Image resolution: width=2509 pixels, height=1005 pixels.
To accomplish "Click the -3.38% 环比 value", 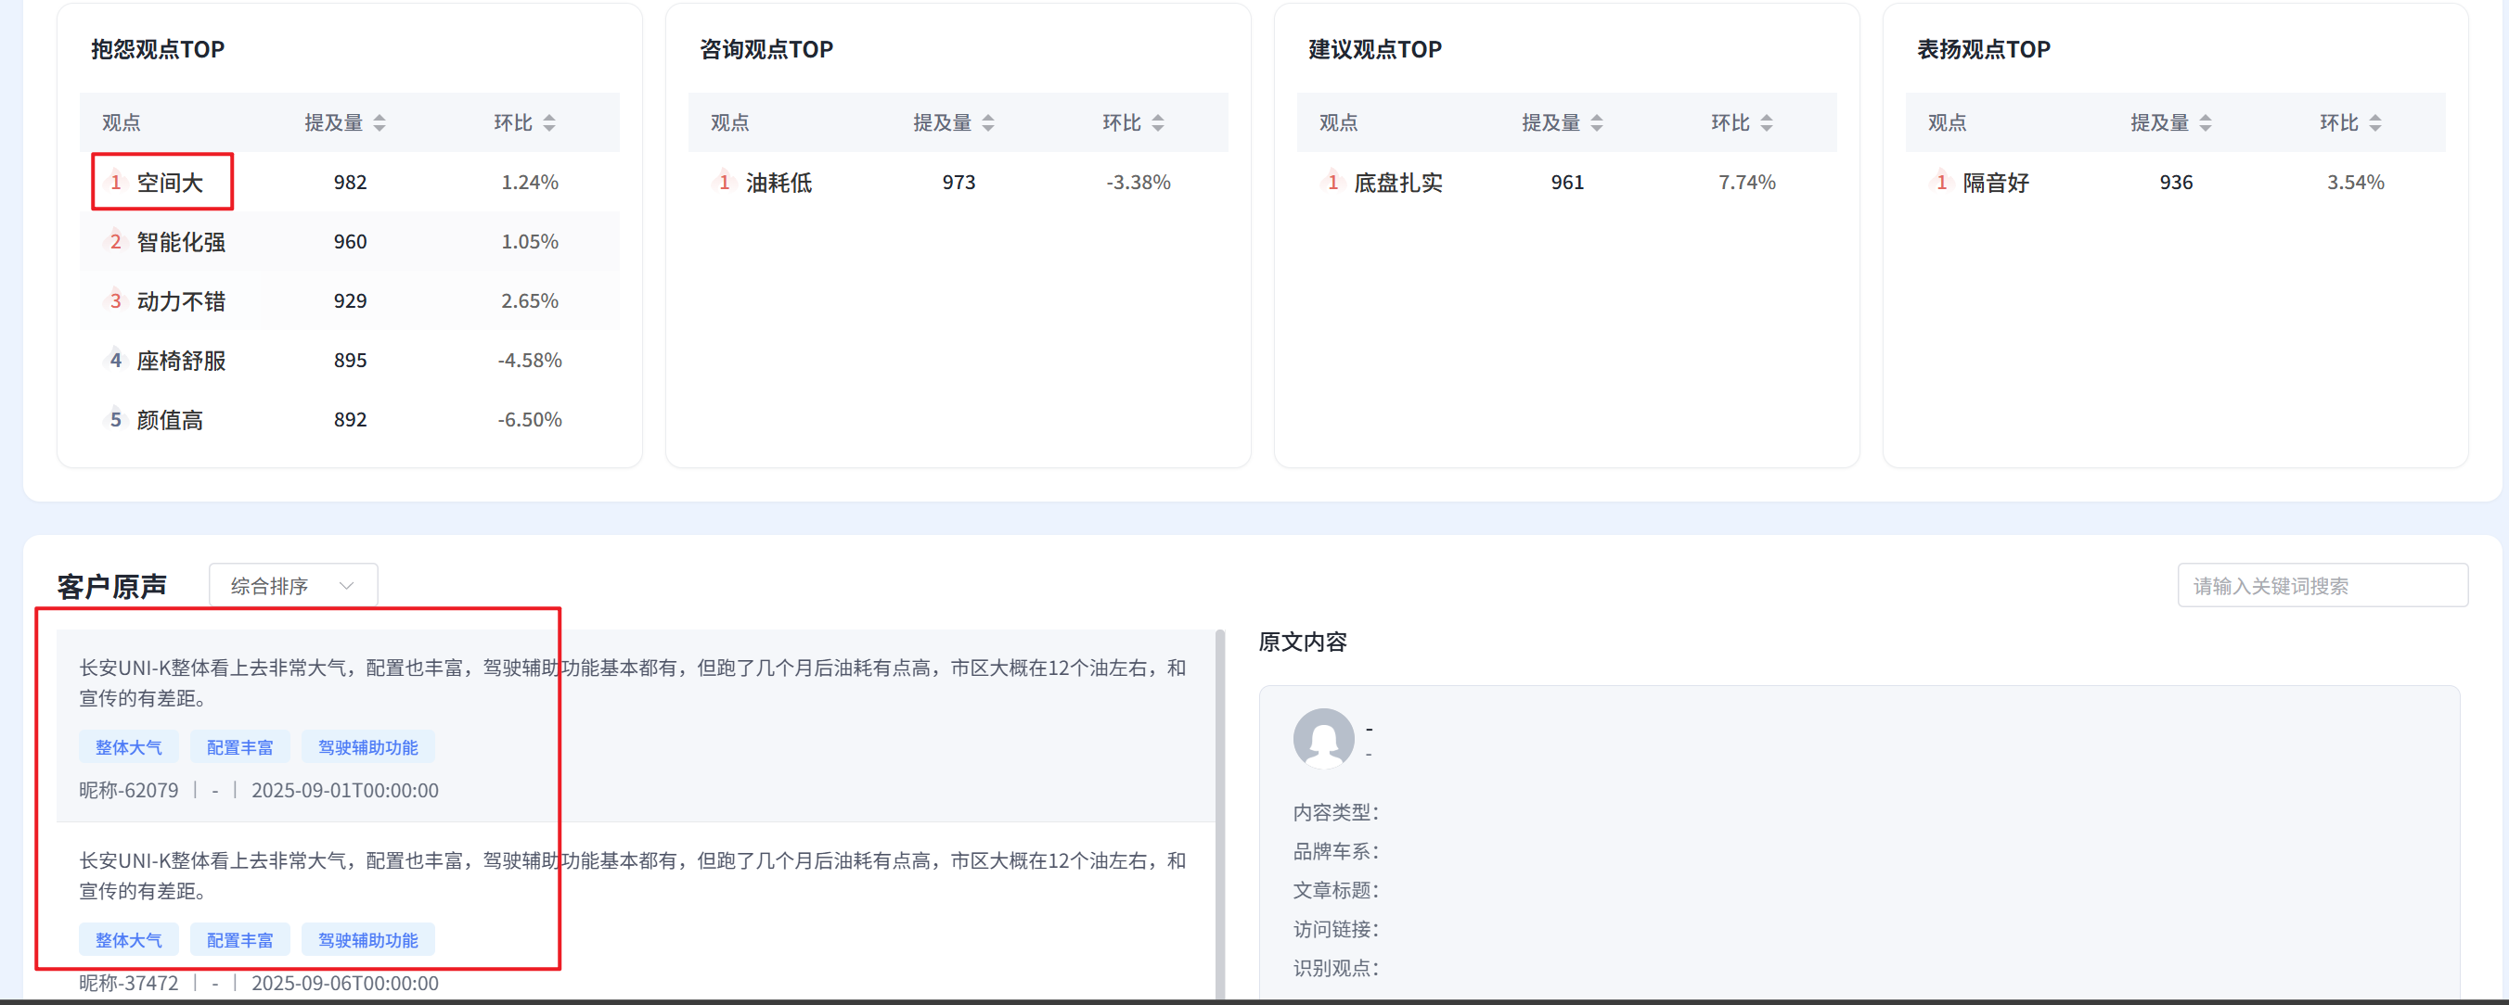I will click(1138, 182).
